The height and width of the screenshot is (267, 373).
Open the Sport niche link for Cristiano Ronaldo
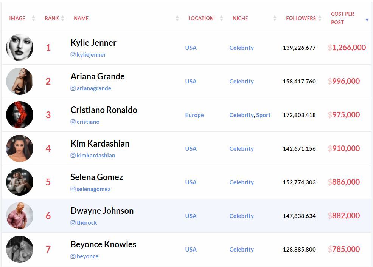[264, 115]
